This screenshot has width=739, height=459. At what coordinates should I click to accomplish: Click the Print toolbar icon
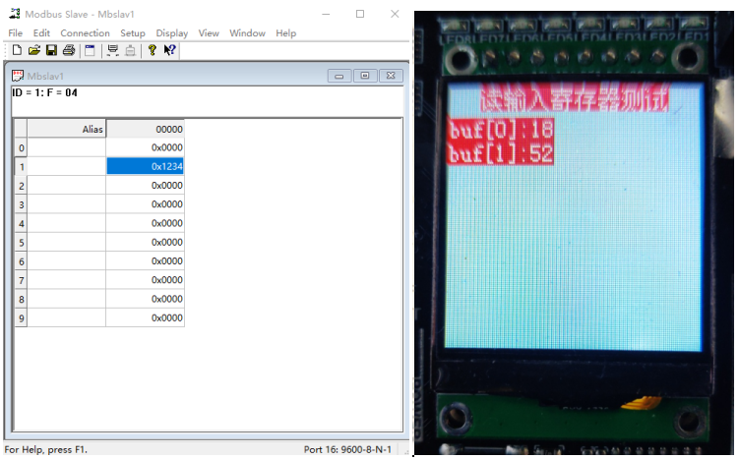click(x=69, y=50)
